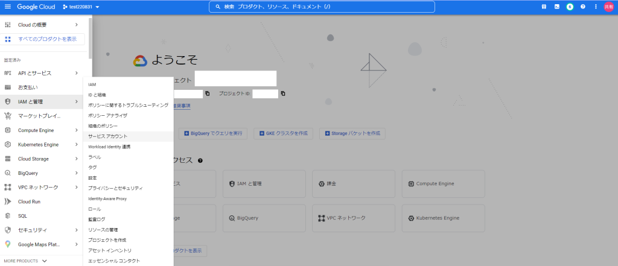Click the Storage バケットを作成 button

[x=352, y=133]
